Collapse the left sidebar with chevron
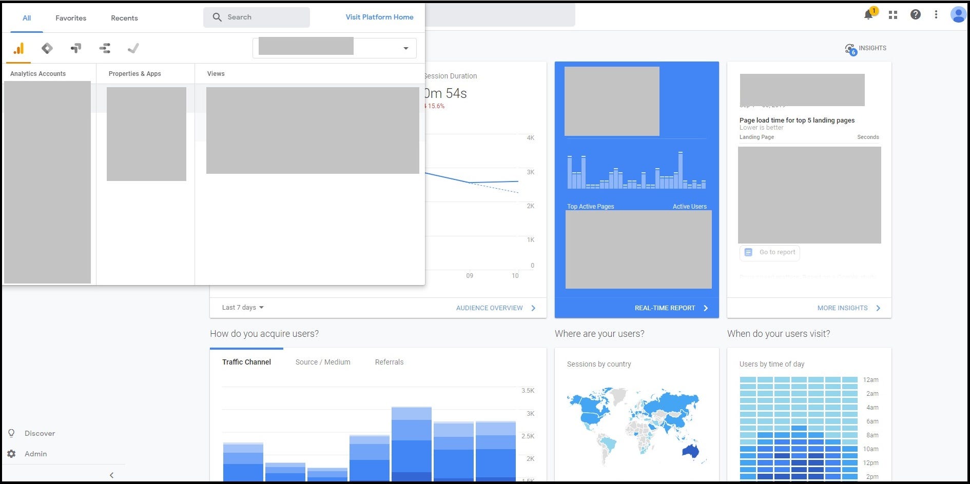Screen dimensions: 970x484 (x=112, y=475)
